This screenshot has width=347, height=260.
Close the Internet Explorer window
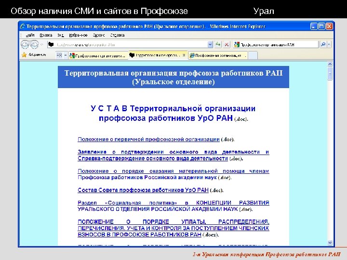tap(329, 26)
